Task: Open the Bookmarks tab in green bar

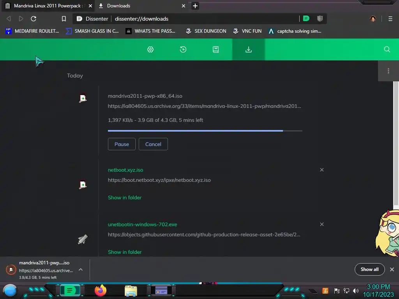Action: point(216,49)
